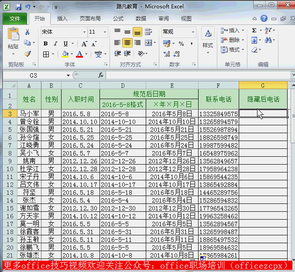Click the 格式 Format button in cells group

[x=231, y=49]
